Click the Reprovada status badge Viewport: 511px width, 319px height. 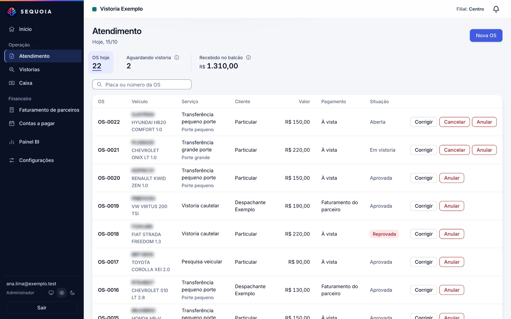(384, 234)
